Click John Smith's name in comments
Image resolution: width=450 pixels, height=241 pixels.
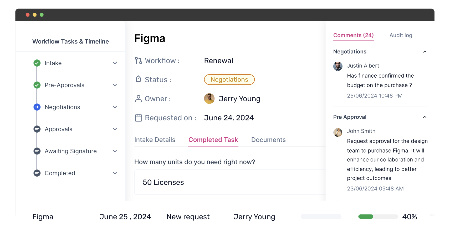(x=361, y=131)
